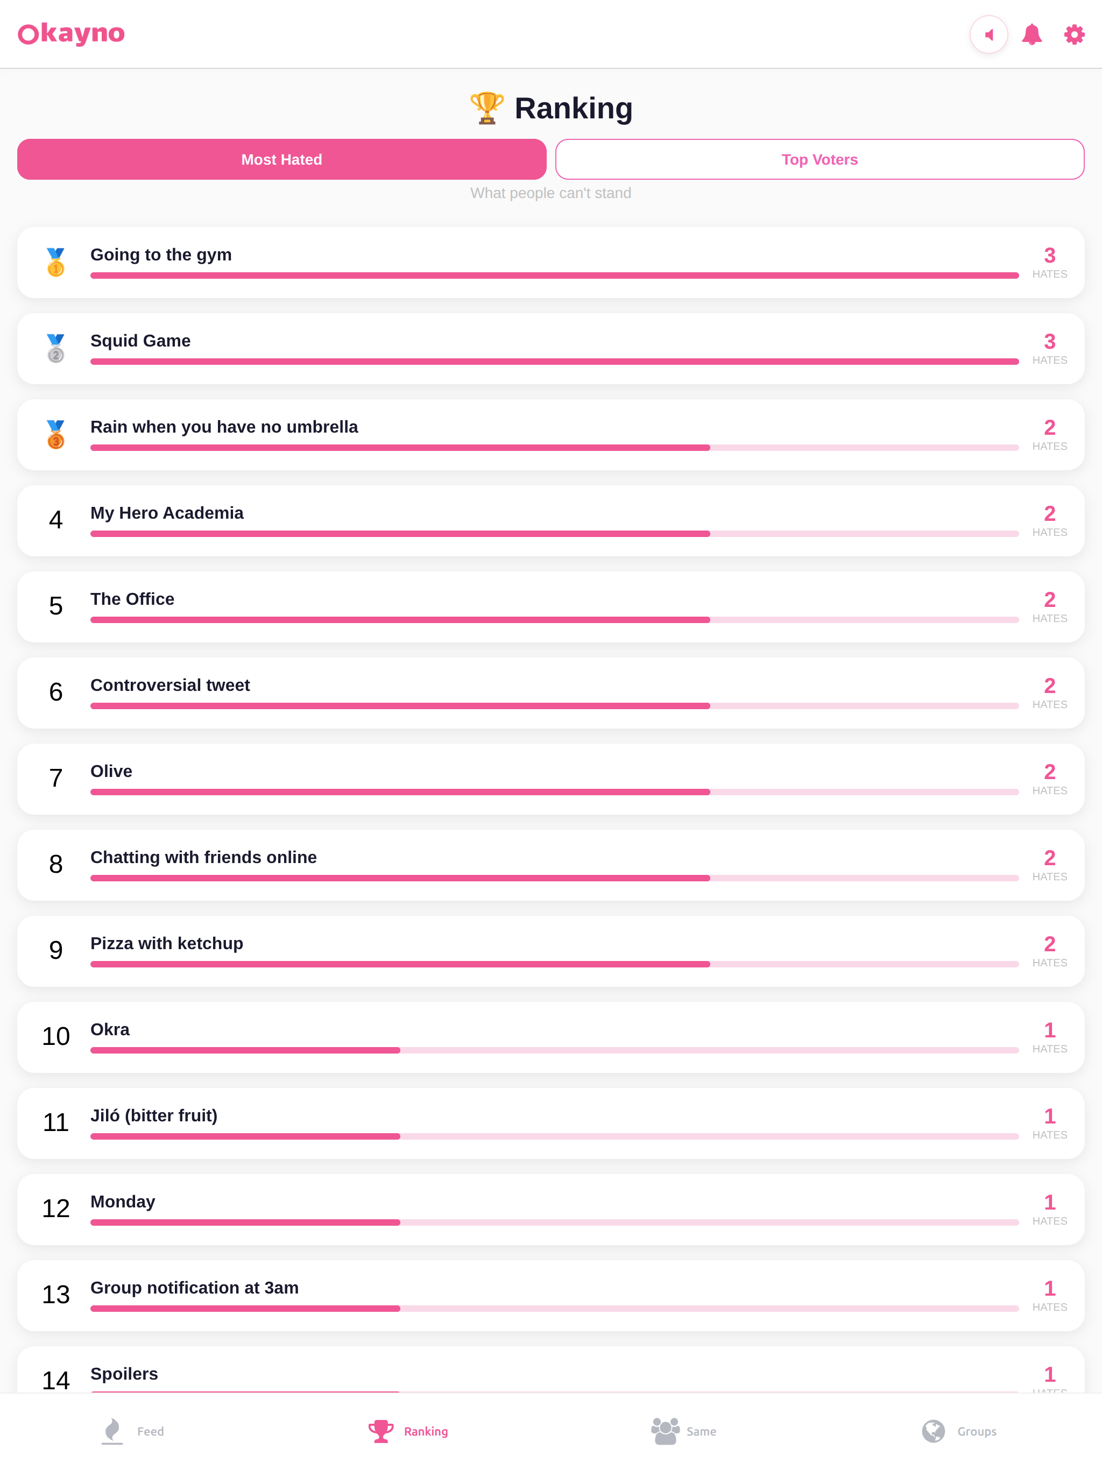Click the Okayno logo

[71, 33]
